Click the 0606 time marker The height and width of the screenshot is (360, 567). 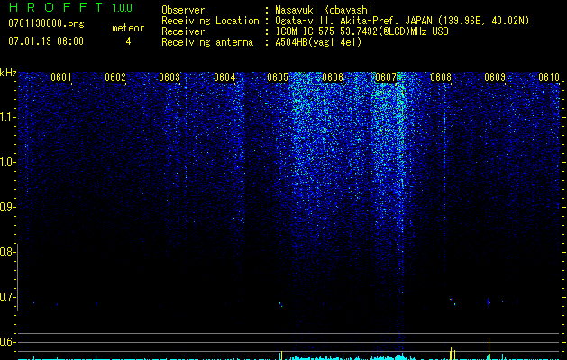333,77
